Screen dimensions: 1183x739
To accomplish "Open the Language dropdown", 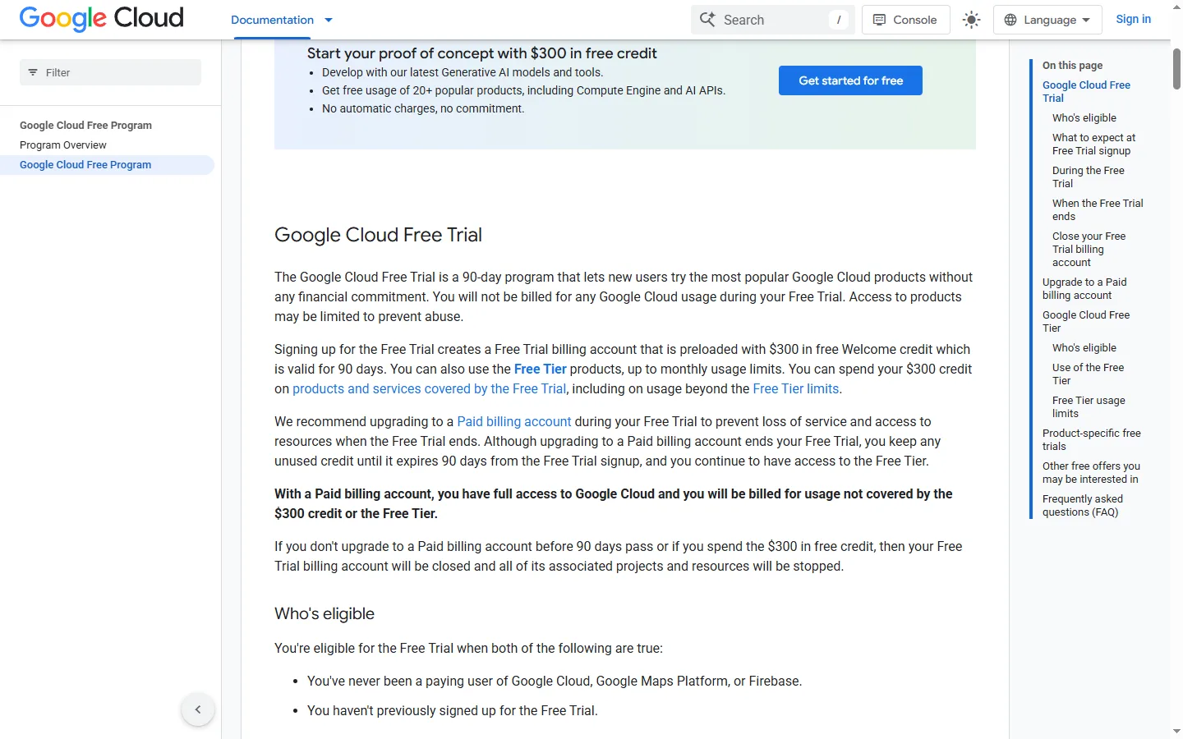I will [1047, 20].
